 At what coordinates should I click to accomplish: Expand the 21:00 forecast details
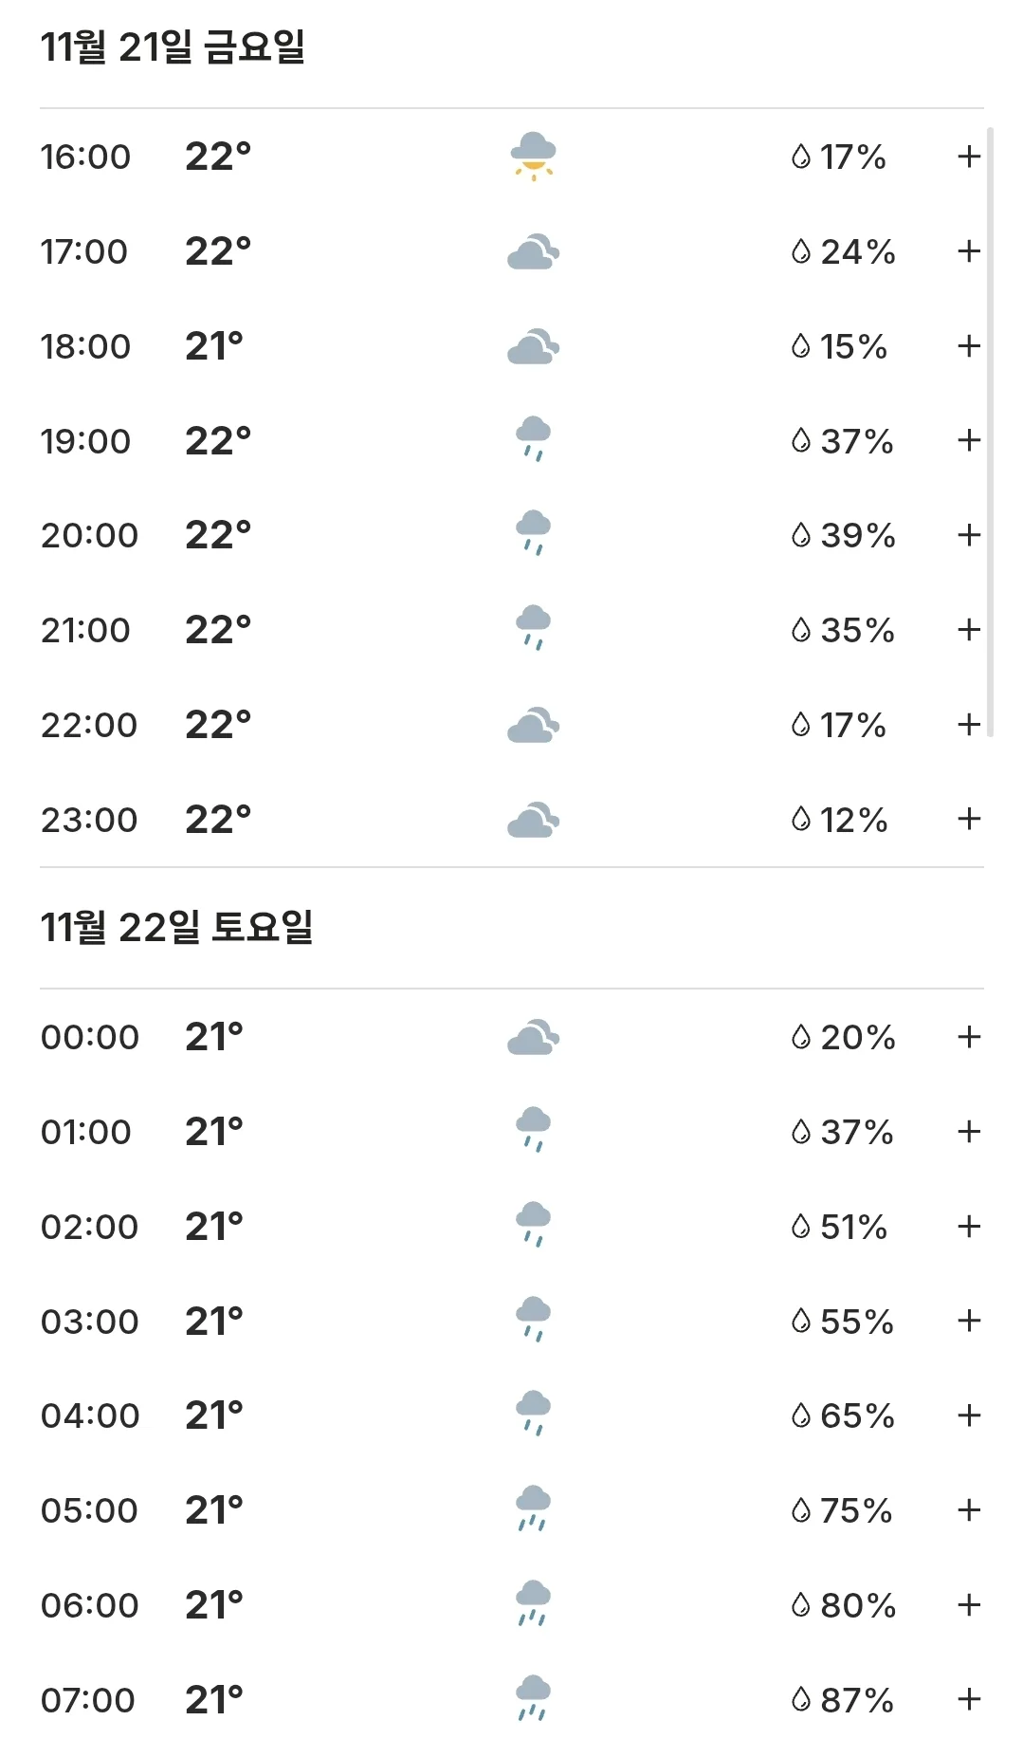969,630
